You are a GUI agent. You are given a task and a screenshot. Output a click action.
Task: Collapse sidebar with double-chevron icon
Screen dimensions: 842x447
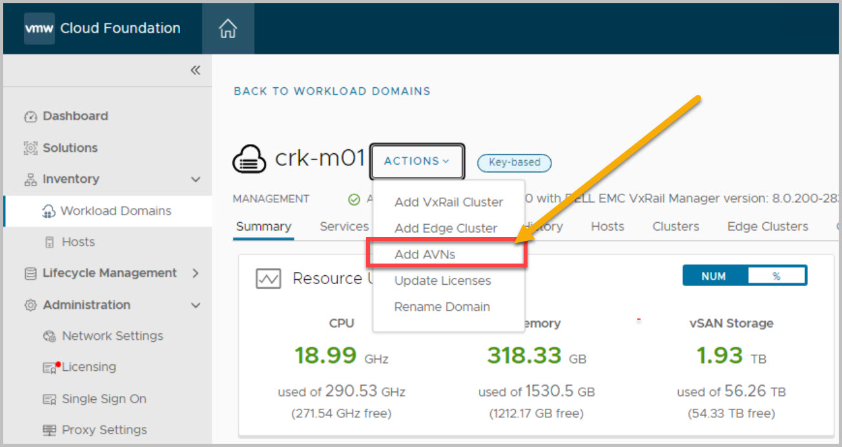point(195,70)
